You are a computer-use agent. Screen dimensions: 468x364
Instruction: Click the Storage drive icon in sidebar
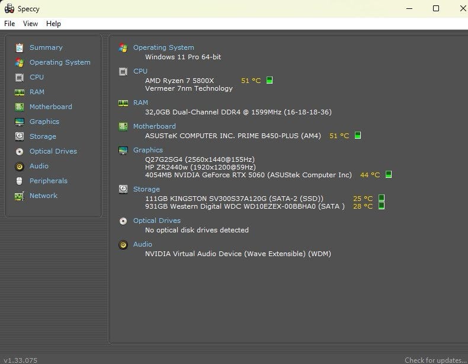(19, 136)
